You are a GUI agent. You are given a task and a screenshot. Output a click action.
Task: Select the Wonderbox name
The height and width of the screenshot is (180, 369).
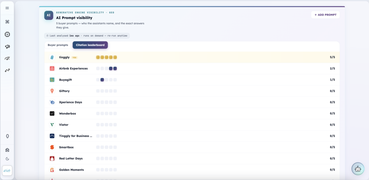pos(67,113)
